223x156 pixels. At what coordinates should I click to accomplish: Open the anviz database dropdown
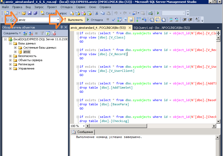tap(58, 20)
